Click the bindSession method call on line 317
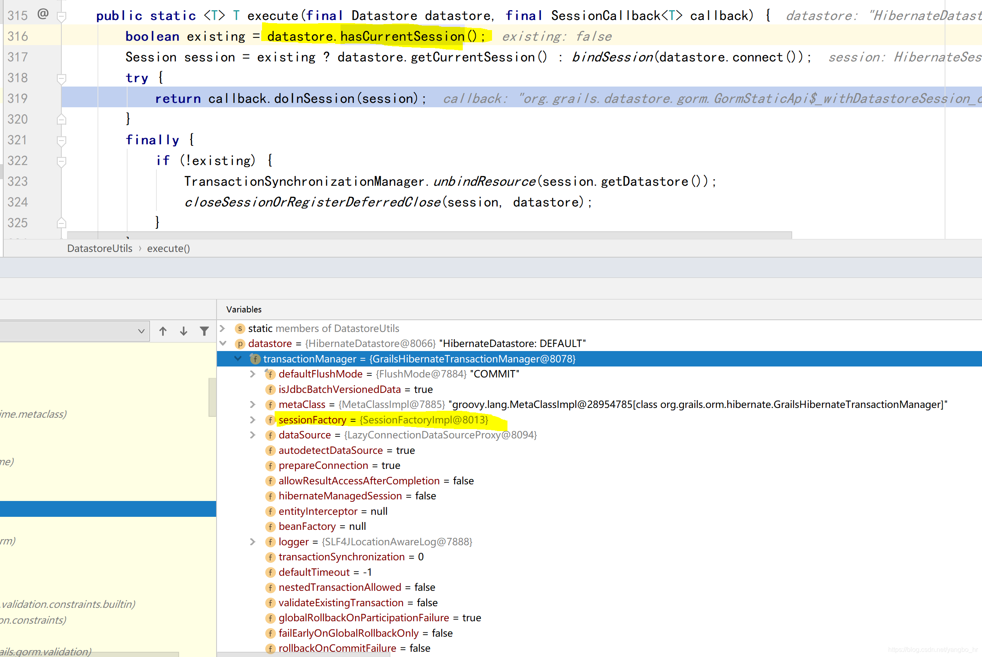The image size is (982, 657). coord(612,56)
